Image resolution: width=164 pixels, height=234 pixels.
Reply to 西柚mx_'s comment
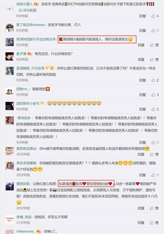[x=142, y=95]
